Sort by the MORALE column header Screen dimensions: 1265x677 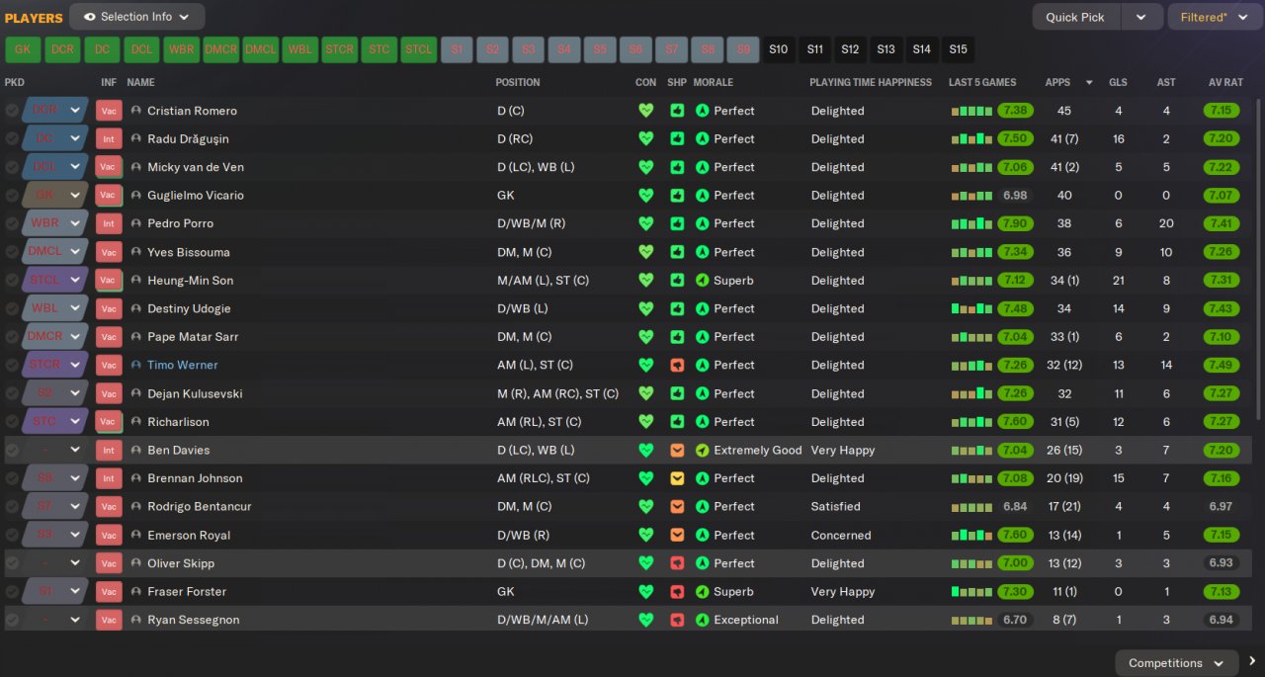714,82
